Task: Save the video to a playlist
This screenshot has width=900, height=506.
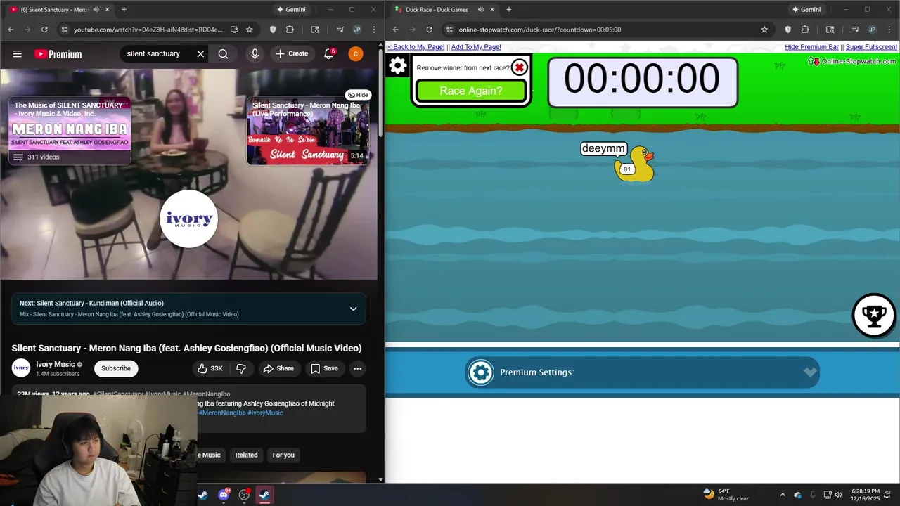Action: pos(324,368)
